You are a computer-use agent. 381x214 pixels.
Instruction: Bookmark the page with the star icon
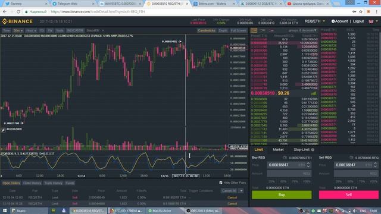(x=361, y=12)
